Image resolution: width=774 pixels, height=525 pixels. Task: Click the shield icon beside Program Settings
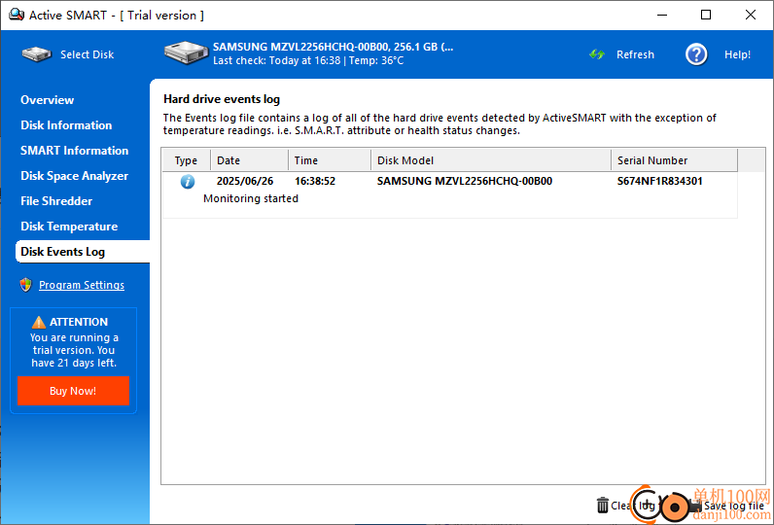pyautogui.click(x=25, y=285)
